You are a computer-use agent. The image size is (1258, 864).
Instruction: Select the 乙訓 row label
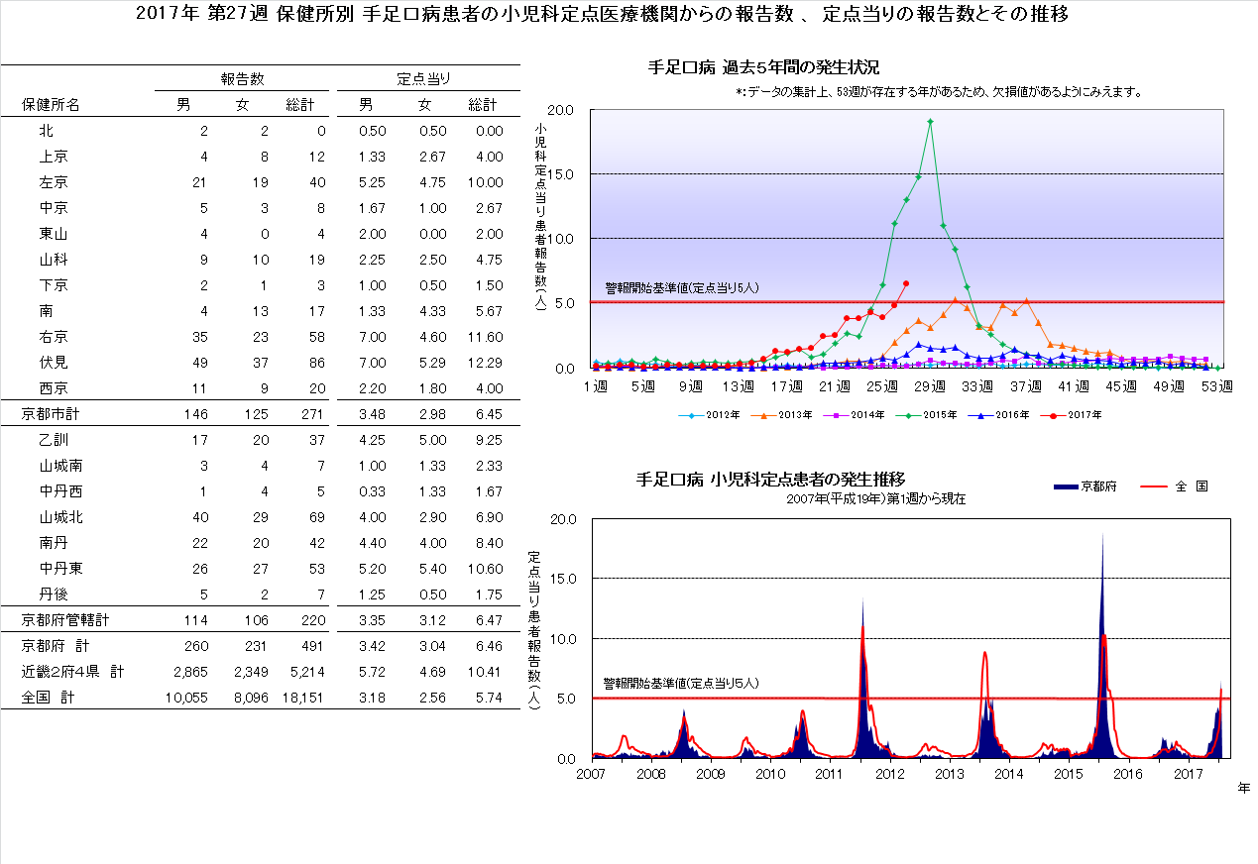(54, 440)
